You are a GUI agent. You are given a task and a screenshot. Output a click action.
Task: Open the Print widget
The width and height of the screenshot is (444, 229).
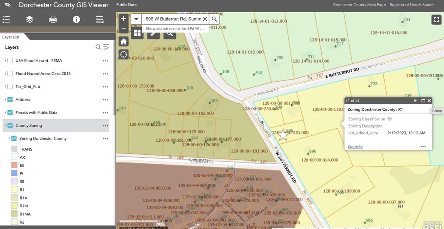[x=53, y=19]
